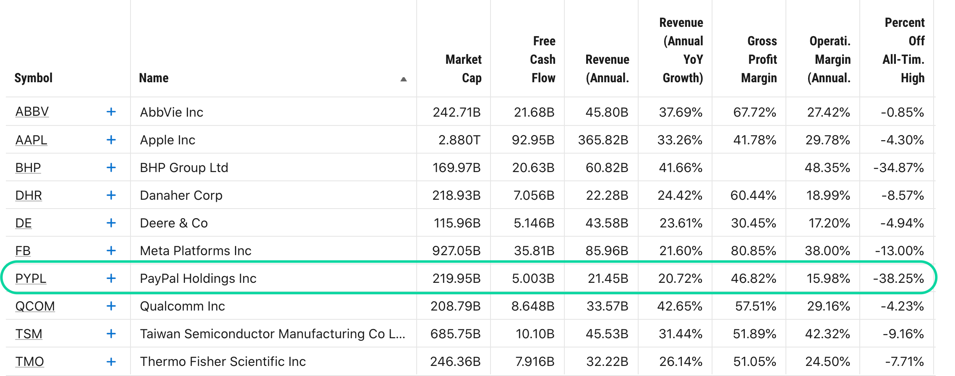
Task: Click the plus icon for BHP
Action: pyautogui.click(x=111, y=167)
